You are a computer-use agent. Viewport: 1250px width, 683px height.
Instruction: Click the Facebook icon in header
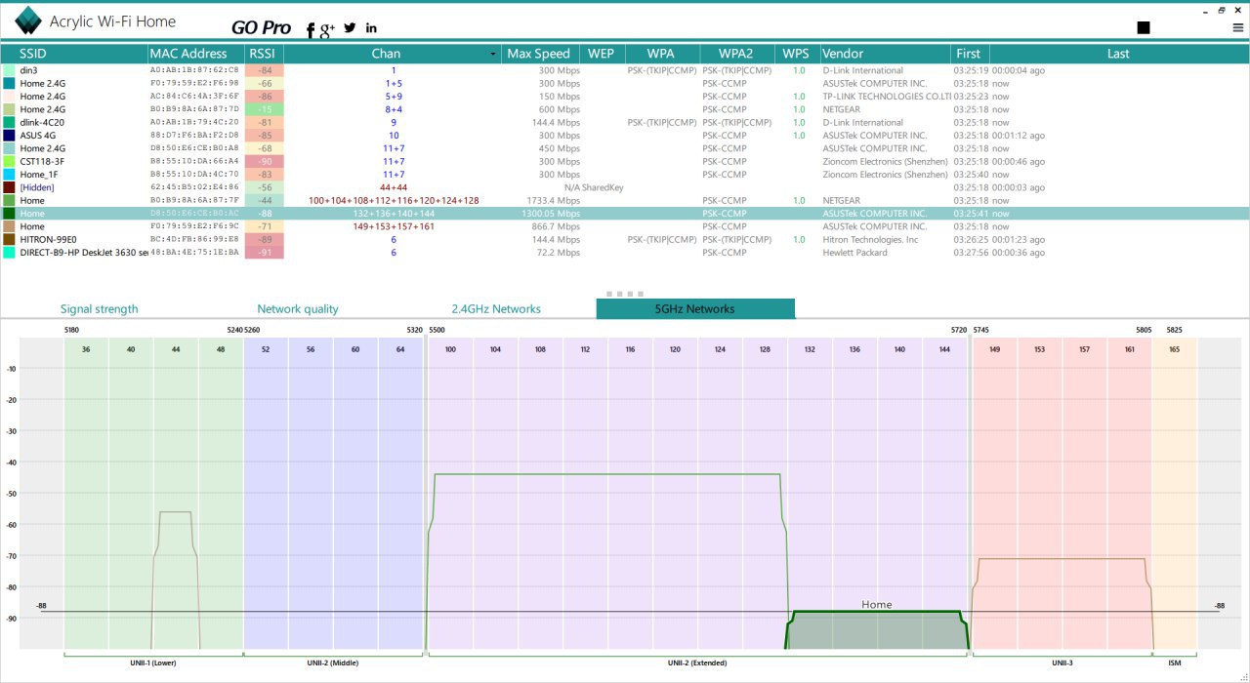pos(311,30)
